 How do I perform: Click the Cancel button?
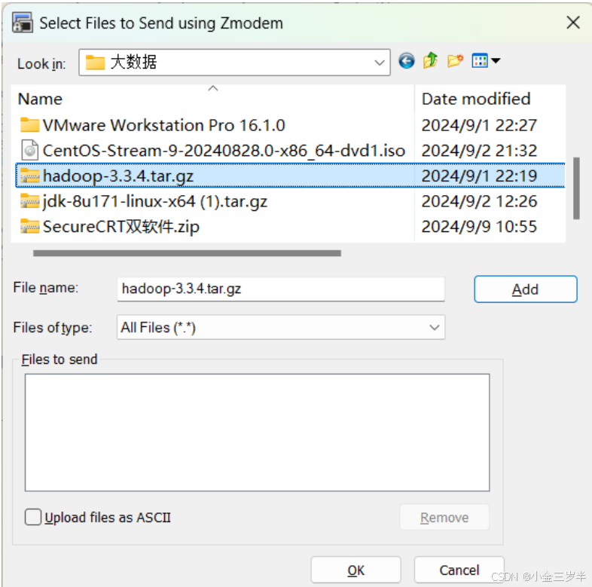tap(459, 570)
